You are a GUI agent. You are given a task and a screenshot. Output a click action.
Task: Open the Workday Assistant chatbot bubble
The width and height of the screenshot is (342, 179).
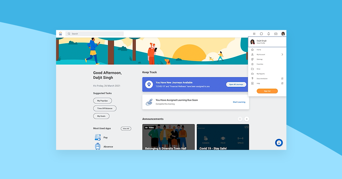(278, 143)
